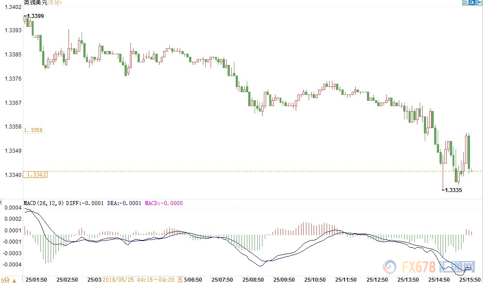Viewport: 483px width, 283px height.
Task: Click the 1.3335 low price marker
Action: click(x=453, y=190)
